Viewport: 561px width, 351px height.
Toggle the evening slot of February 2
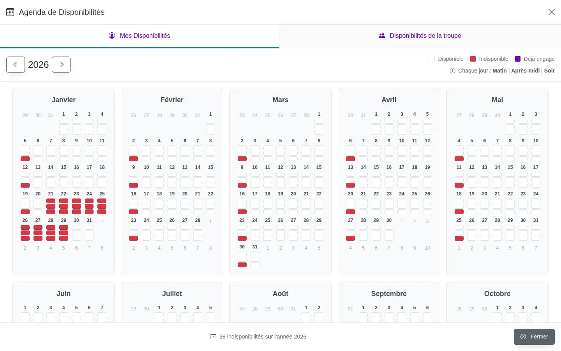point(133,159)
